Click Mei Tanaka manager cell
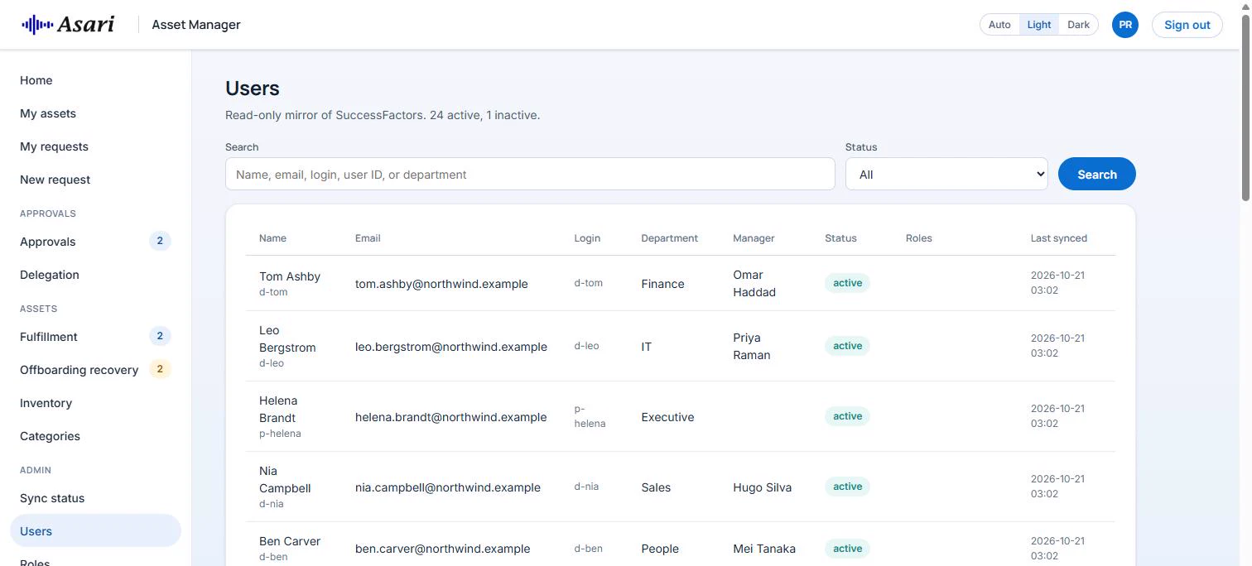This screenshot has width=1252, height=566. point(764,549)
